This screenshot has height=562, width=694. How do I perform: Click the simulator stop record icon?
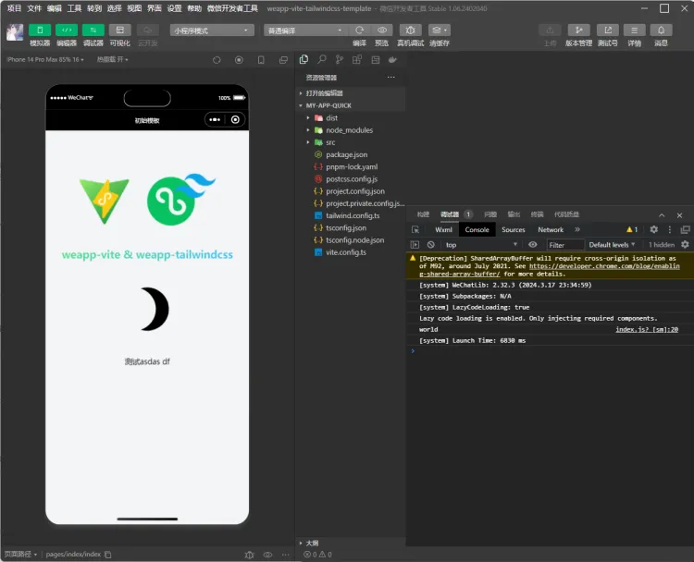tap(239, 60)
